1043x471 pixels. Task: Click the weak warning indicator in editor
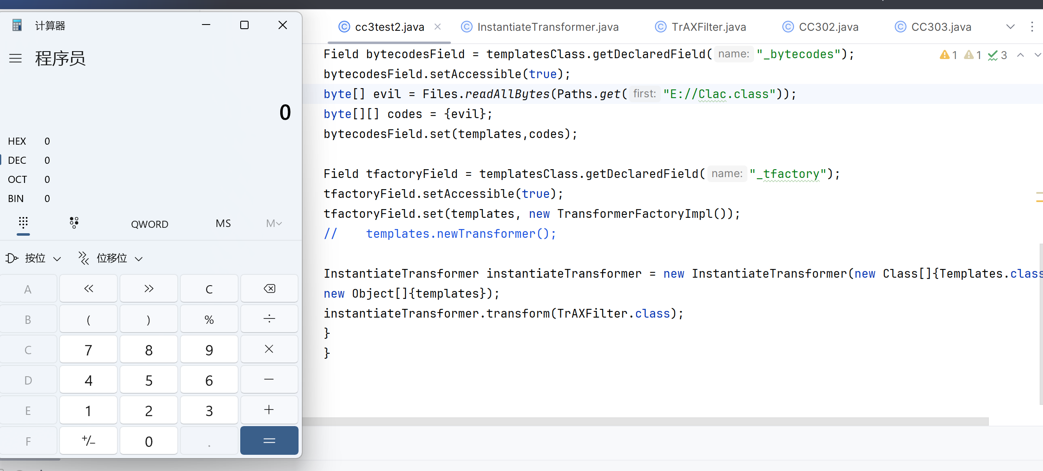coord(973,55)
